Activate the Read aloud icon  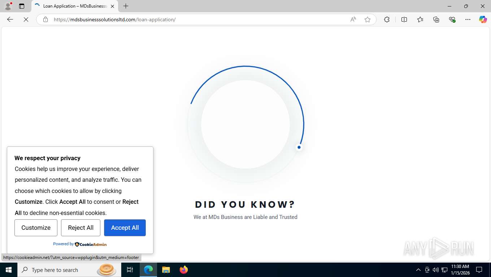353,19
